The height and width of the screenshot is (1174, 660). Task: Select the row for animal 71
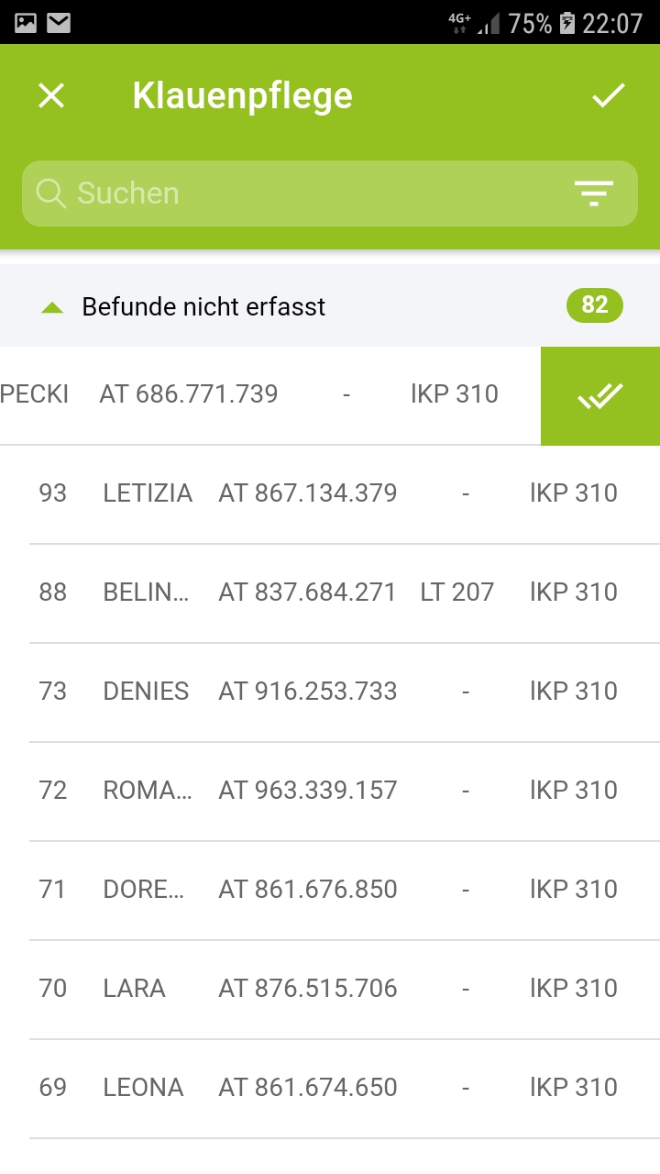(x=53, y=890)
